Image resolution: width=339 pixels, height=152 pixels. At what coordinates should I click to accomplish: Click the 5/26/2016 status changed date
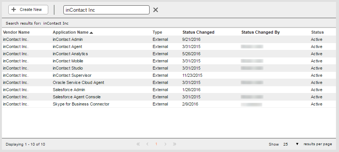[191, 54]
